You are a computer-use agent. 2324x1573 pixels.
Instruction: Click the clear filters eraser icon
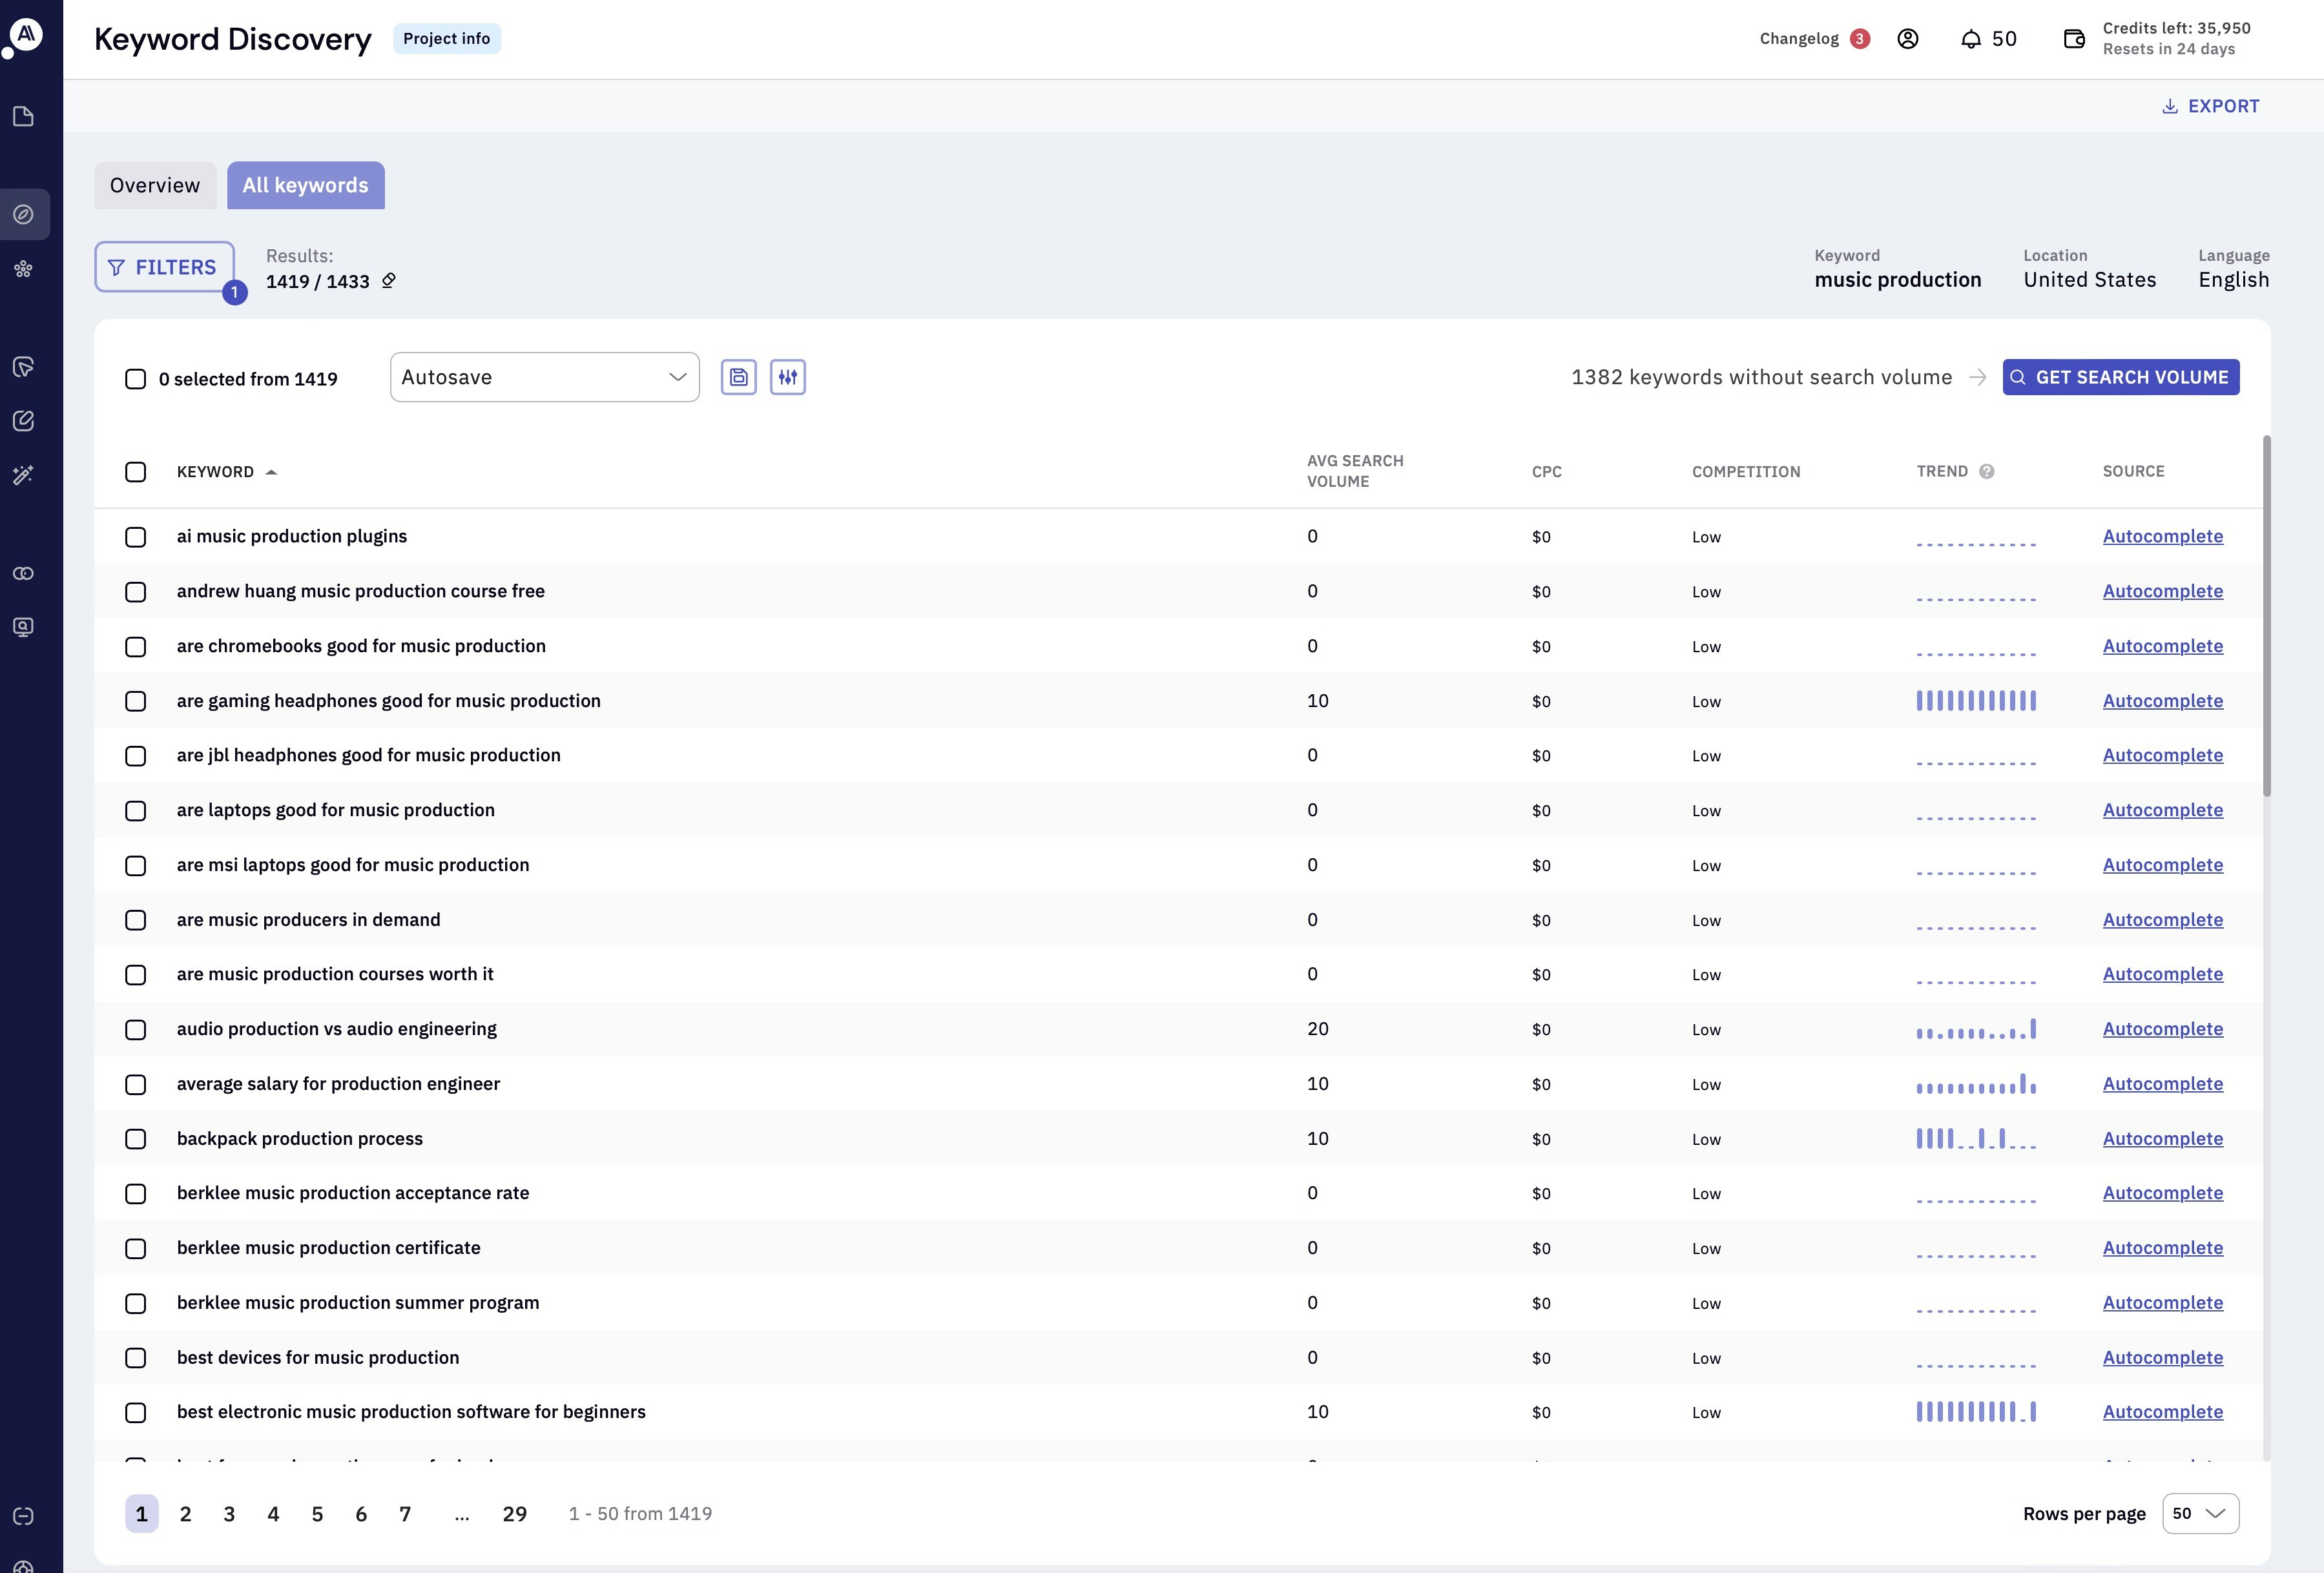pos(389,281)
